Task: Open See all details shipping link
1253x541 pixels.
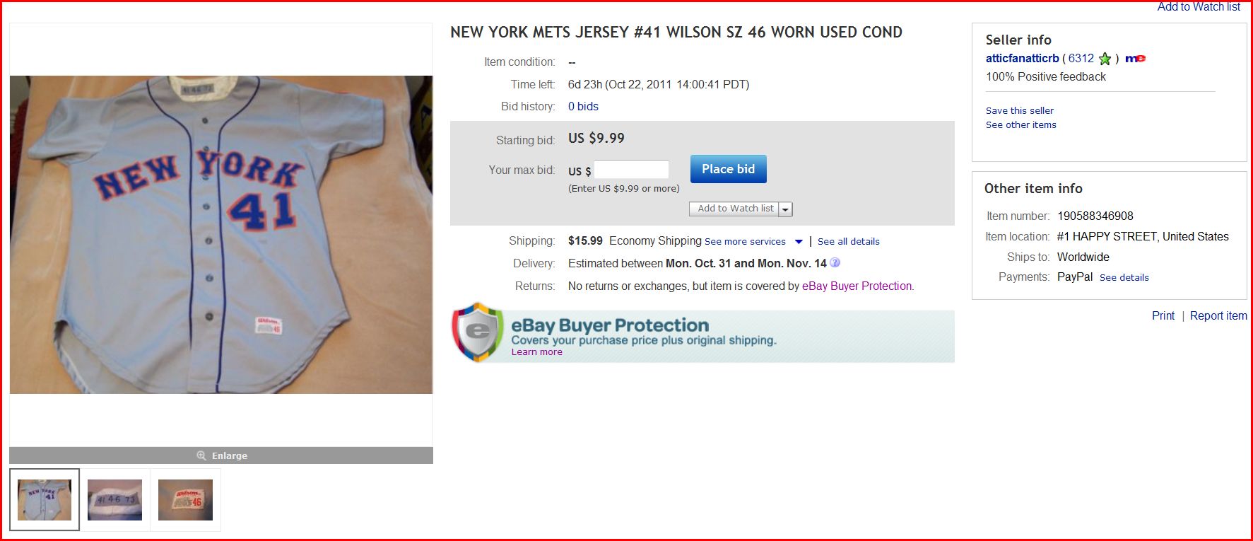Action: coord(848,241)
